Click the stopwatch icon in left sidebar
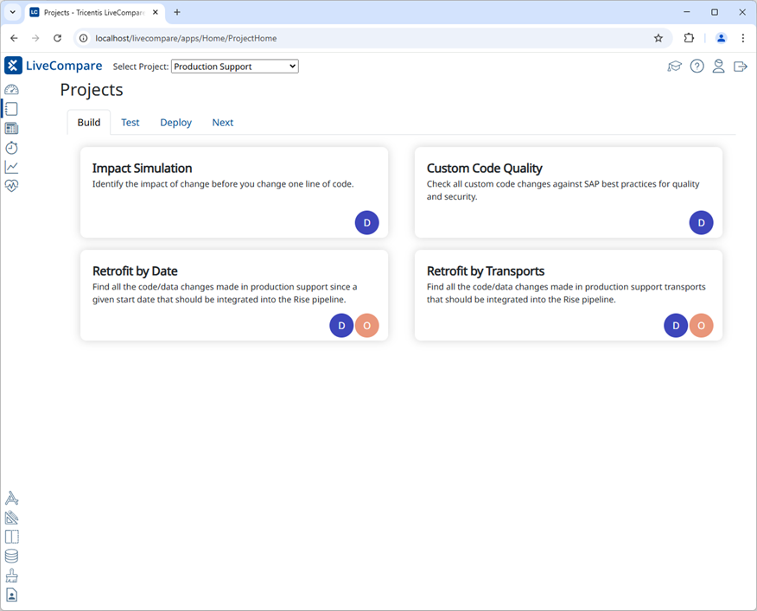Image resolution: width=757 pixels, height=611 pixels. 11,148
